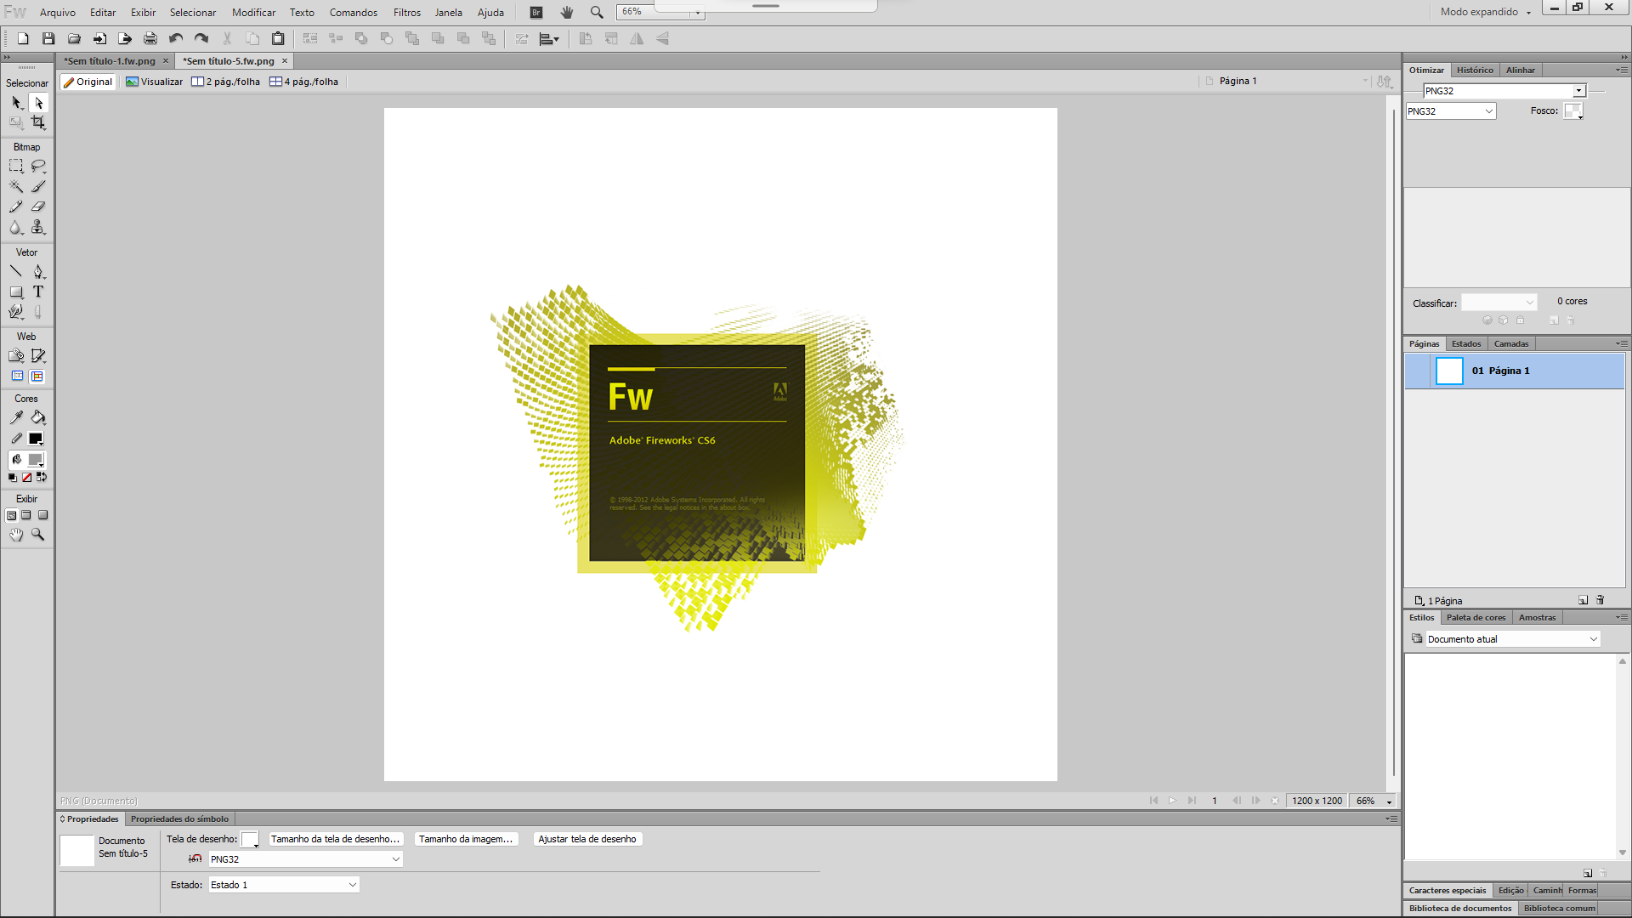The width and height of the screenshot is (1632, 918).
Task: Click the Print icon in toolbar
Action: point(150,39)
